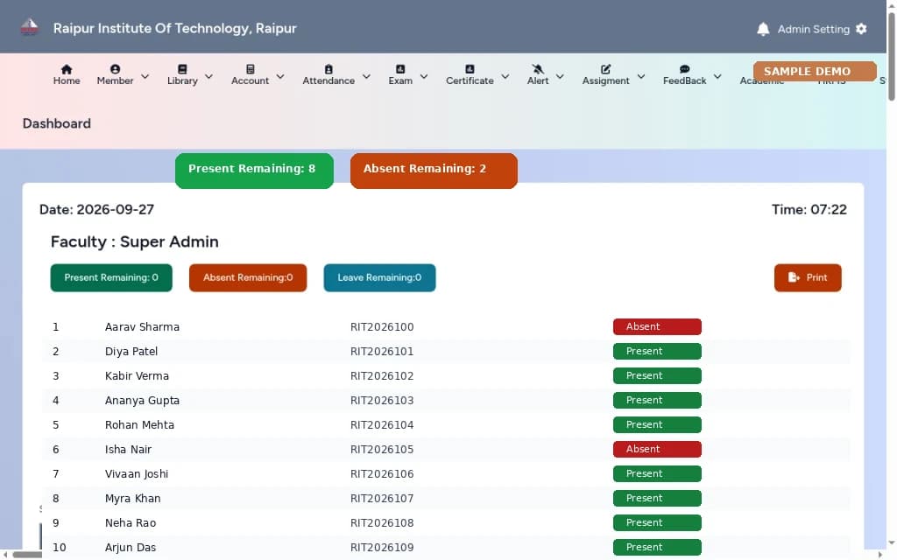Open the FeedBack menu label
Screen dimensions: 897x560
685,80
